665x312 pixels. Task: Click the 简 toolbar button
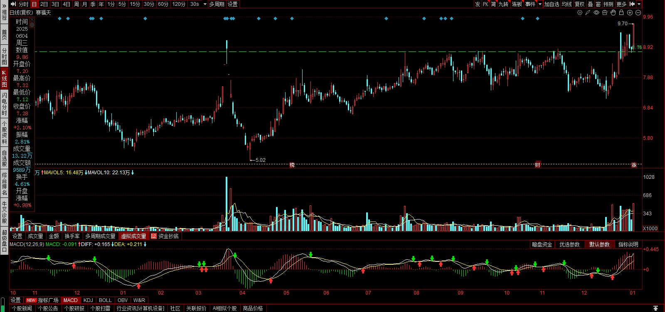(494, 4)
